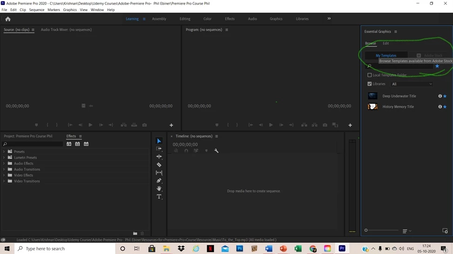The width and height of the screenshot is (453, 254).
Task: Open Audio Track Mixer tab
Action: click(x=66, y=30)
